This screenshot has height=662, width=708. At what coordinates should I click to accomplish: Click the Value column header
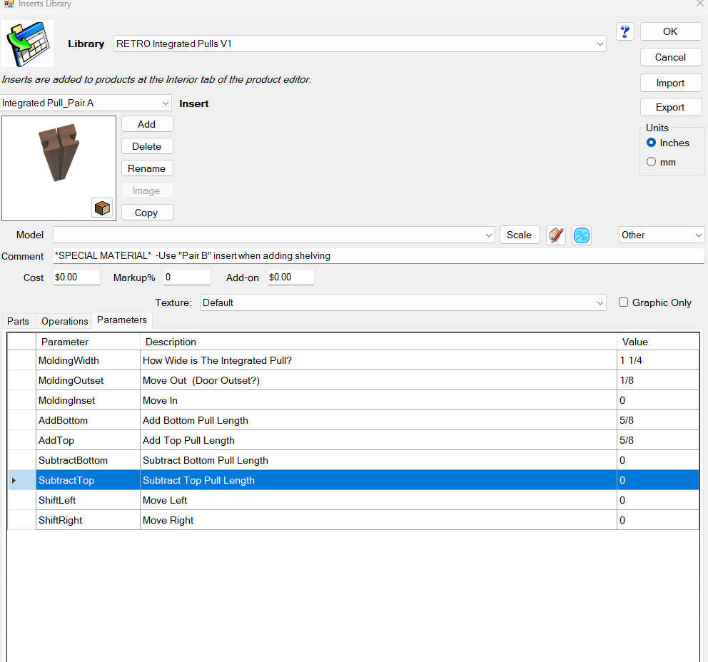pyautogui.click(x=658, y=342)
